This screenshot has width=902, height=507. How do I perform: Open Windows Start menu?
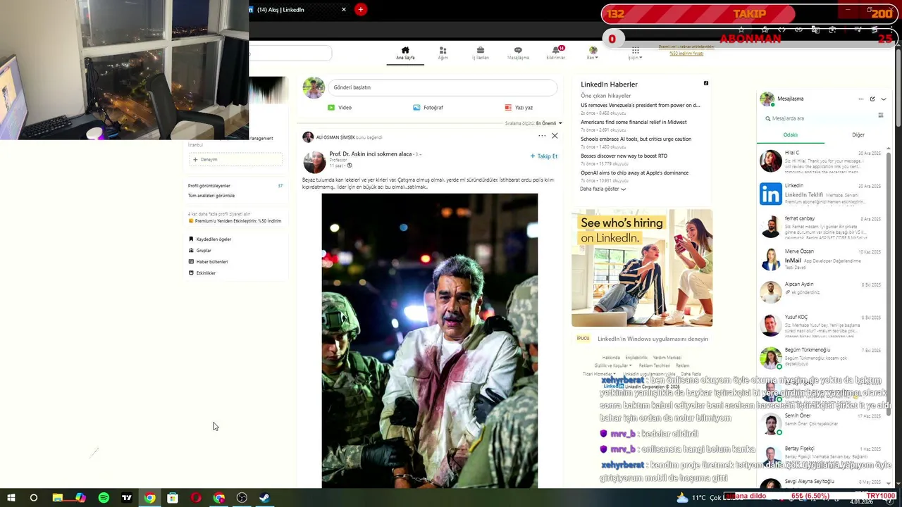coord(11,498)
